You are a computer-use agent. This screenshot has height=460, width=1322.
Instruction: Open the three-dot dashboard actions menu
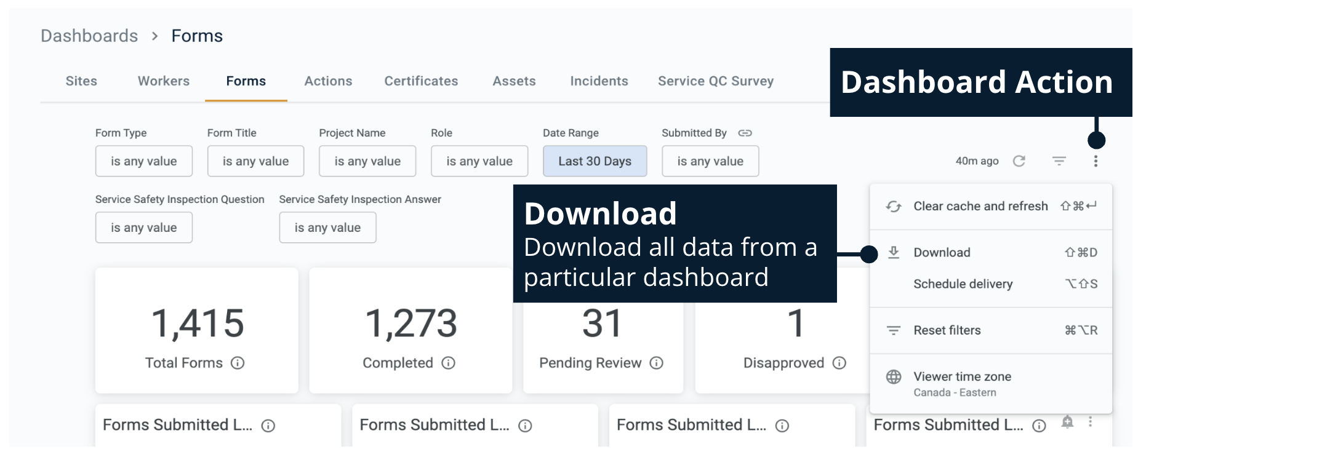(1096, 161)
